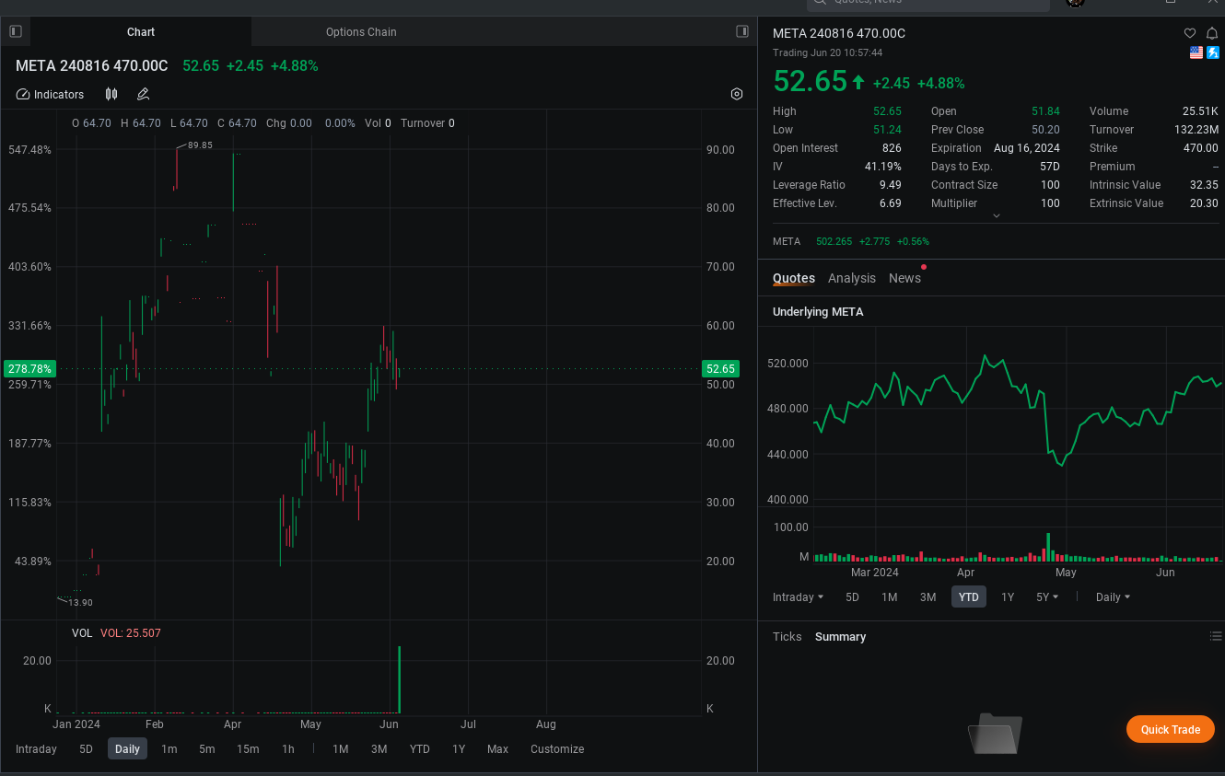Viewport: 1225px width, 776px height.
Task: Click the 13.90 low price marker
Action: coord(80,602)
